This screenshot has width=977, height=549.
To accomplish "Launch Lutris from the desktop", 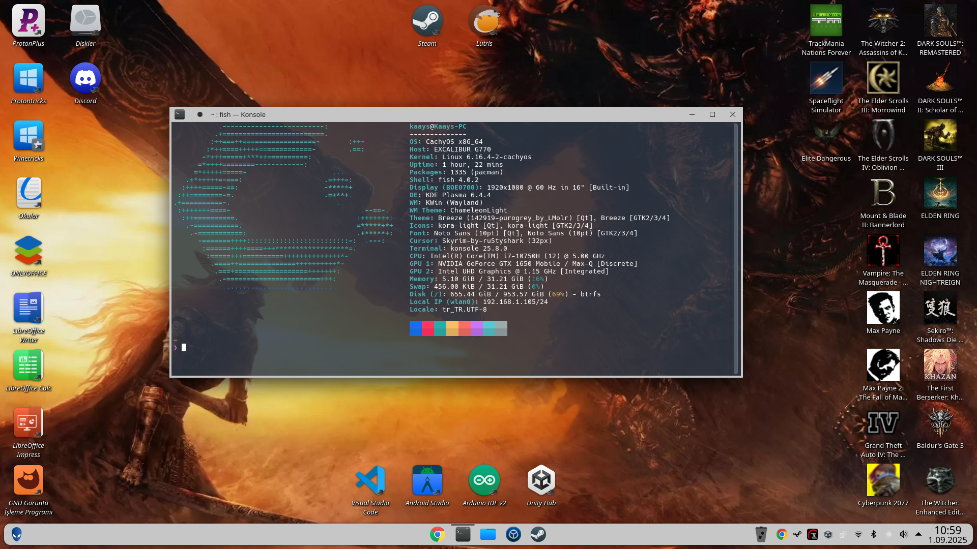I will click(484, 21).
